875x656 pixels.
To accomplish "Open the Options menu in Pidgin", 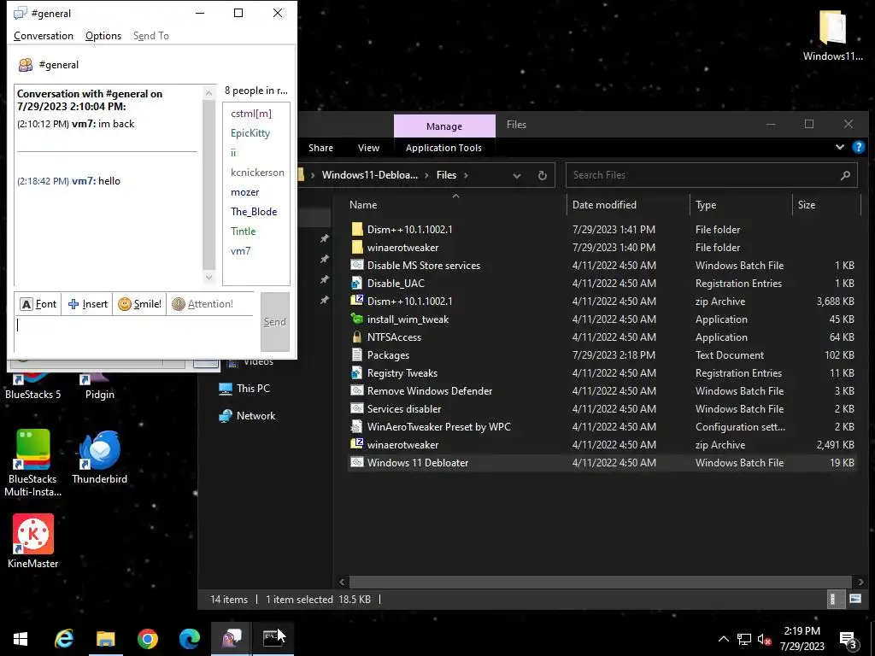I will pyautogui.click(x=103, y=36).
